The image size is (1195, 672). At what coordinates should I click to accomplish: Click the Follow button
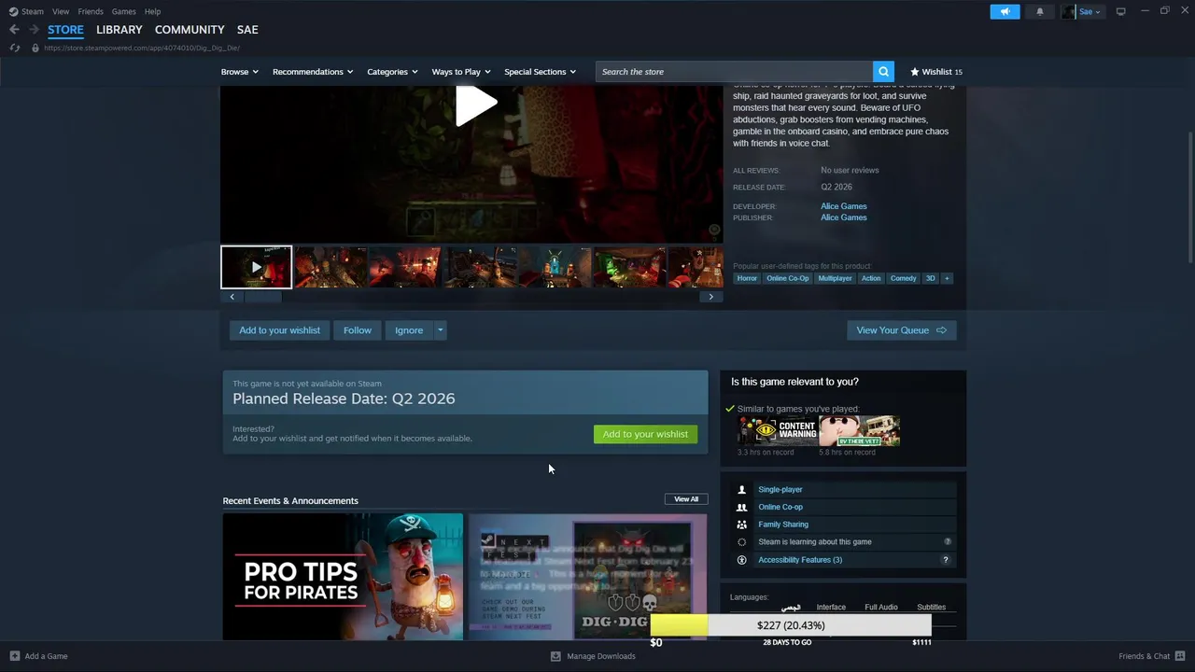tap(357, 330)
